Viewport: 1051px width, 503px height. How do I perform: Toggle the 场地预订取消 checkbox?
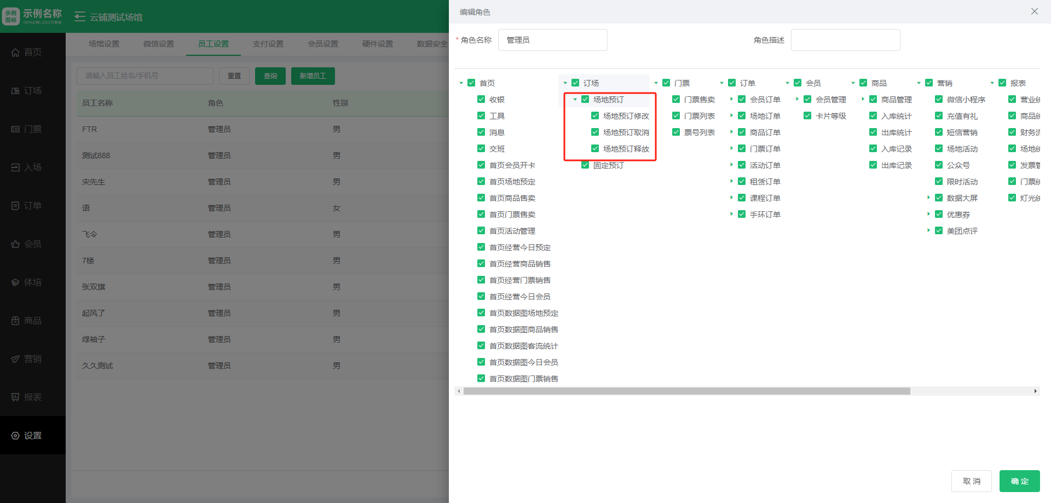point(595,132)
